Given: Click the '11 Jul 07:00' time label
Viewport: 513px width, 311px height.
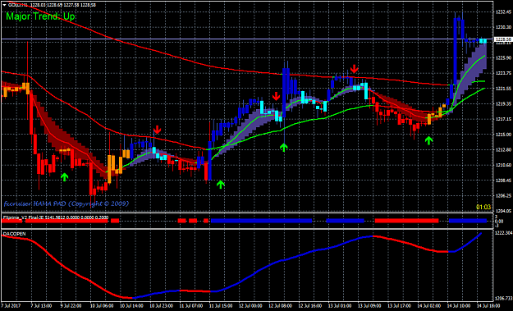Looking at the screenshot, I should click(191, 306).
